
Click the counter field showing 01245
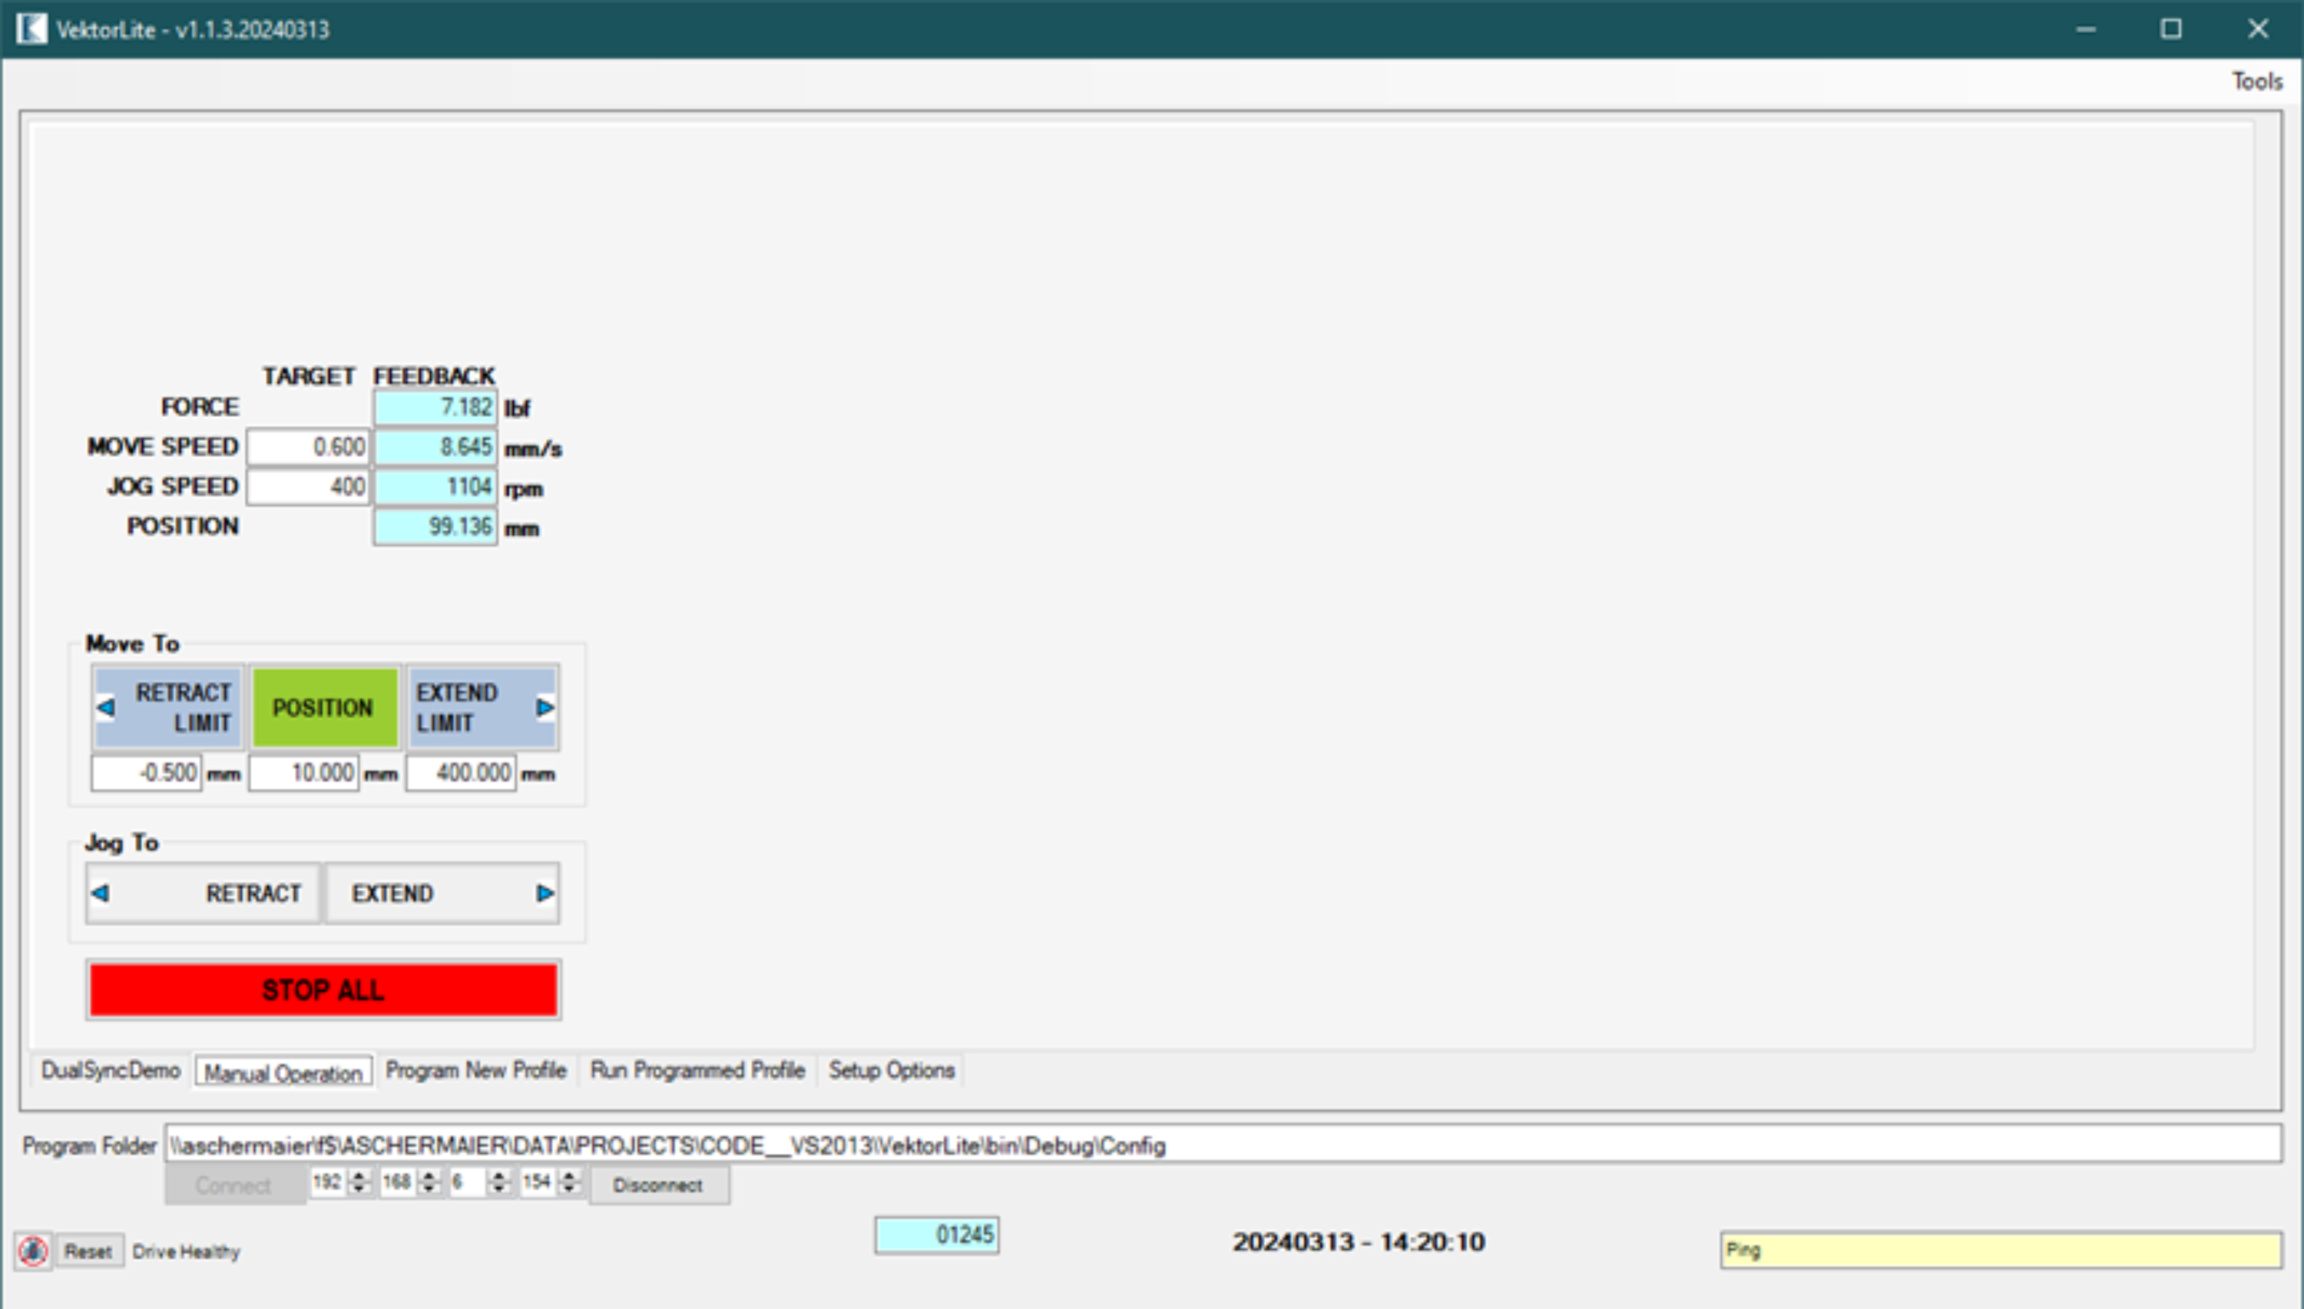(x=936, y=1235)
